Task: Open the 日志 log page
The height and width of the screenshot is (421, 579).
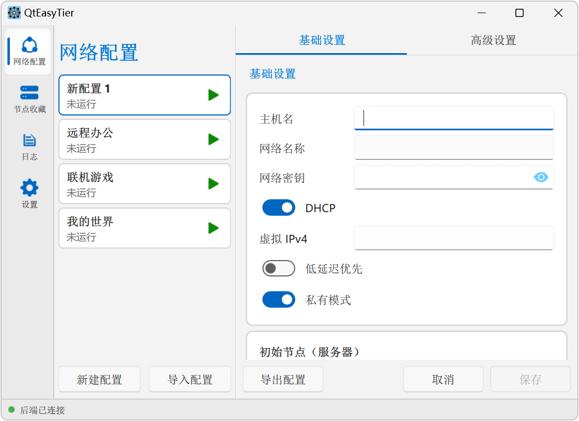Action: pyautogui.click(x=29, y=147)
